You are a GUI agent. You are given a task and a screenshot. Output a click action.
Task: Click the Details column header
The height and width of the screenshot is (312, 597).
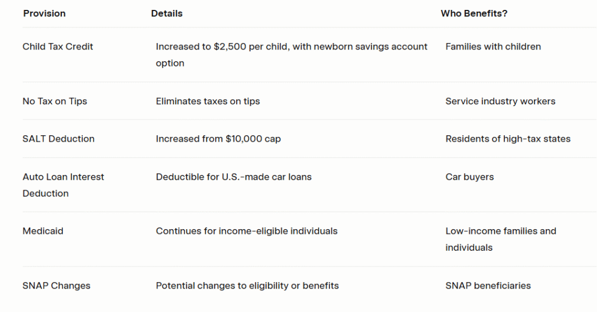tap(167, 13)
